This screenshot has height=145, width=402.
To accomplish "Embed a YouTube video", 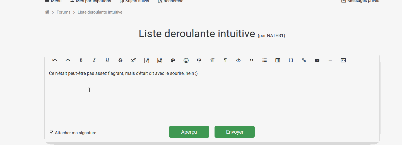I will click(x=317, y=60).
